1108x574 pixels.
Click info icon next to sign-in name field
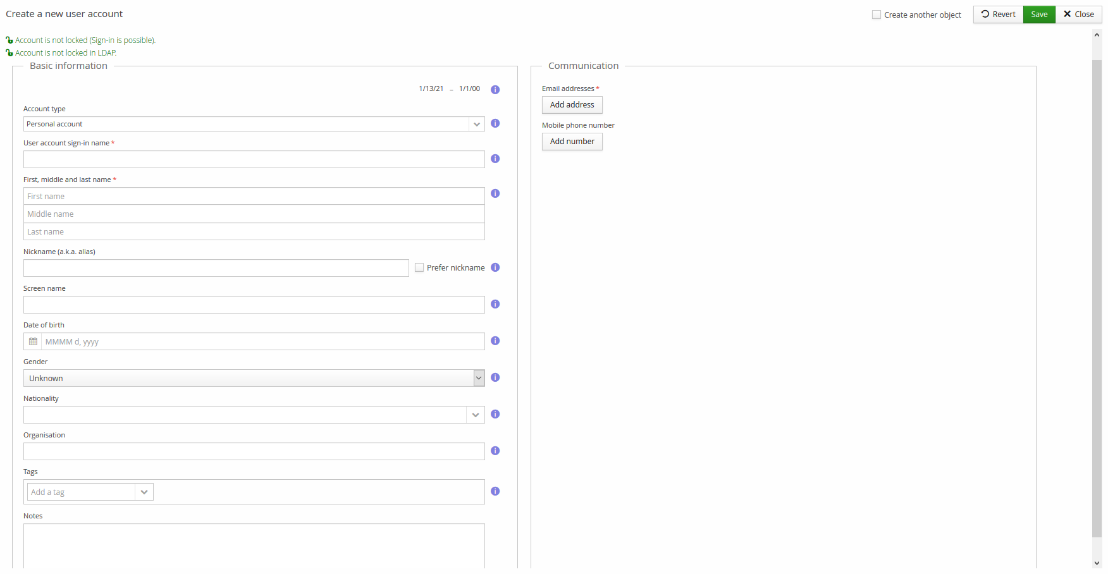pos(495,159)
